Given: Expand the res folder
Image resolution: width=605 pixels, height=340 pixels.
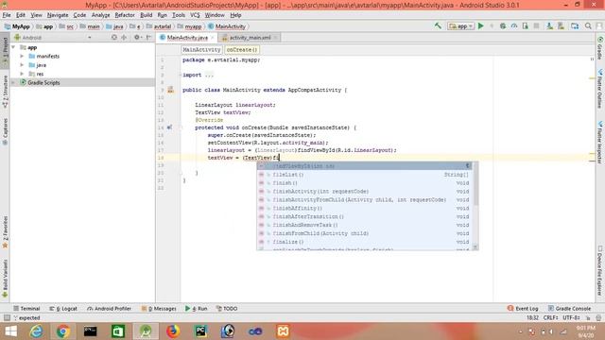Looking at the screenshot, I should pyautogui.click(x=22, y=74).
